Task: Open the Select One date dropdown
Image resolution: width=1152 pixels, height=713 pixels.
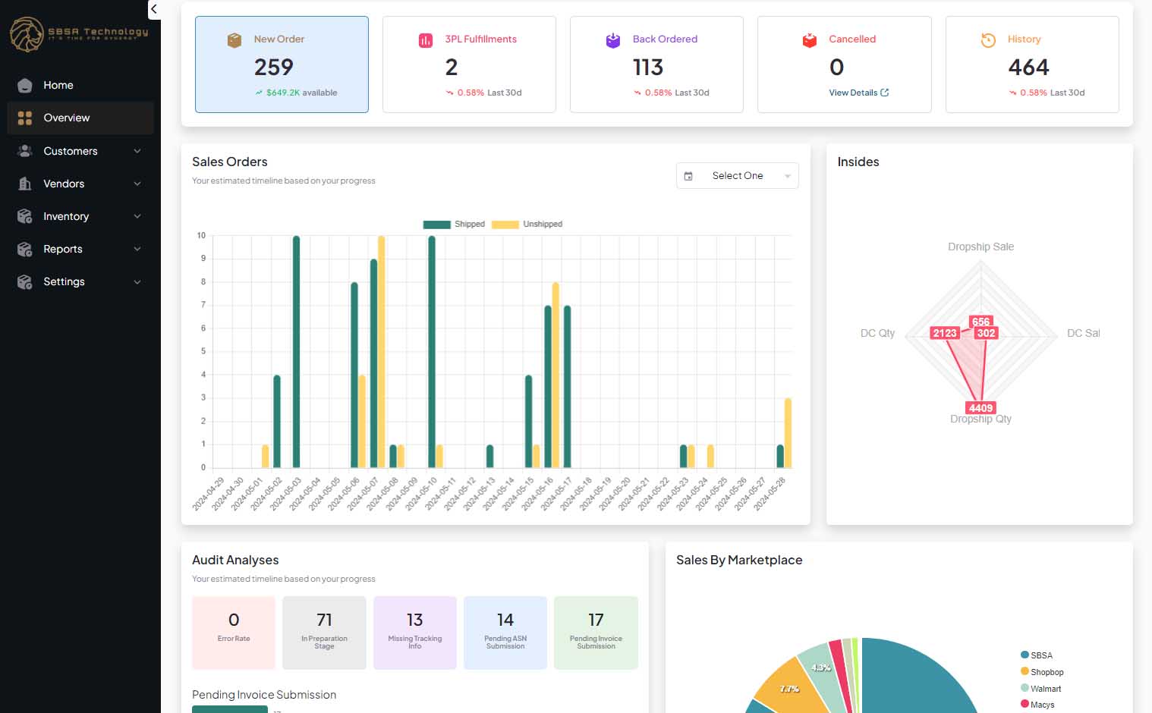Action: pyautogui.click(x=737, y=175)
